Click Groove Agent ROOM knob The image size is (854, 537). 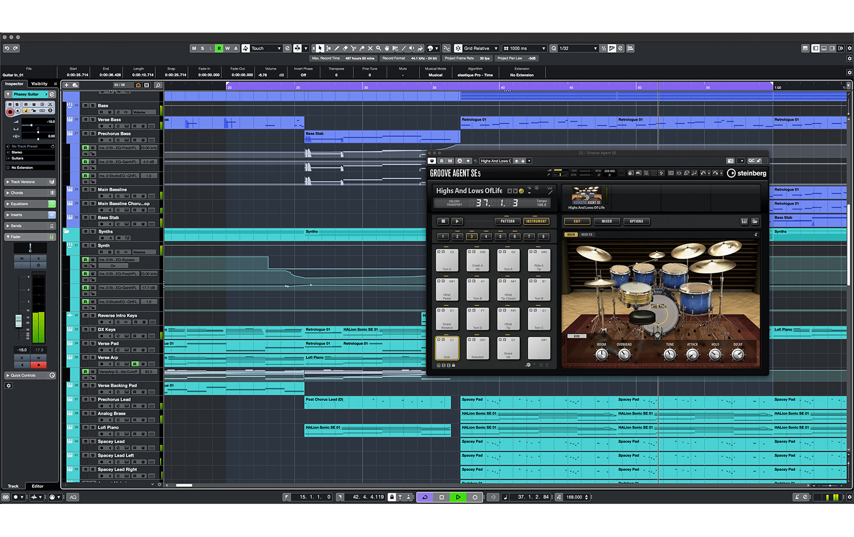tap(602, 355)
